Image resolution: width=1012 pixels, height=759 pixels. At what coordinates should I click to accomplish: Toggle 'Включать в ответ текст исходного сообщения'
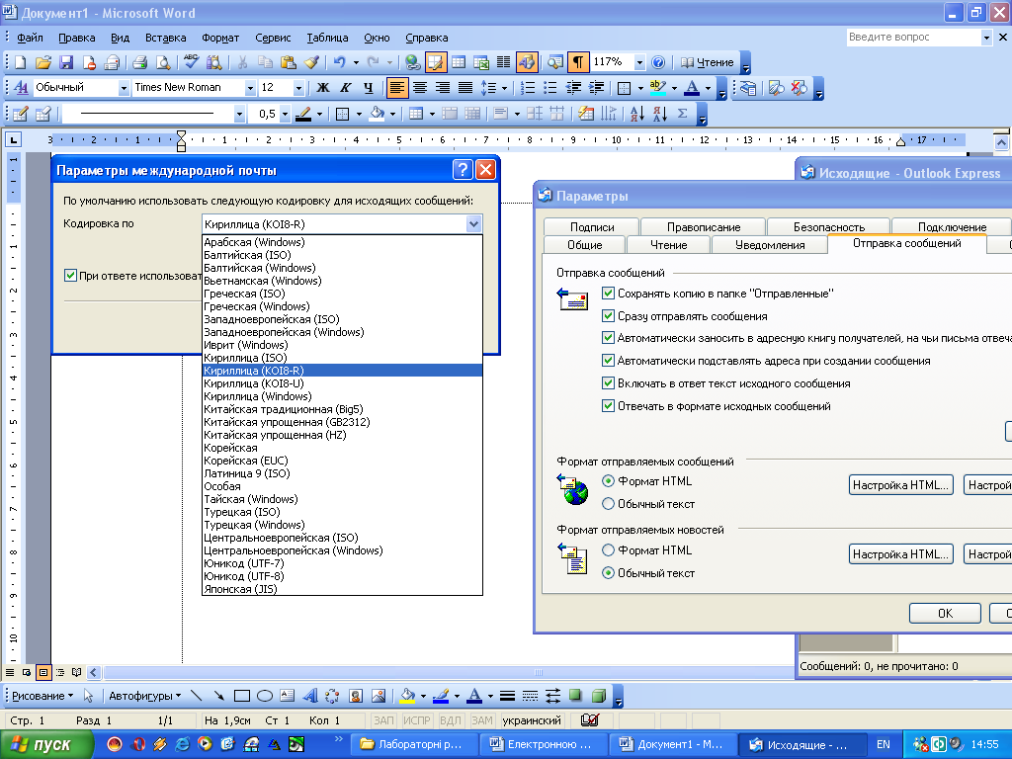(x=608, y=382)
